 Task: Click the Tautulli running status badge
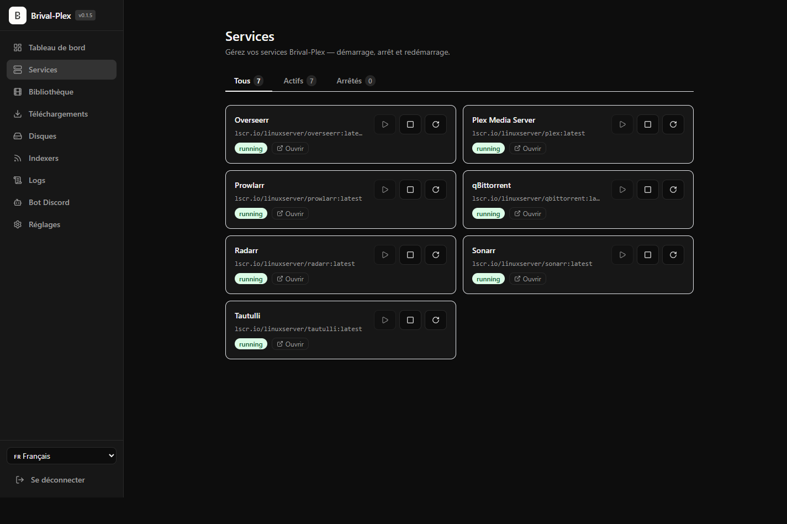[x=251, y=344]
